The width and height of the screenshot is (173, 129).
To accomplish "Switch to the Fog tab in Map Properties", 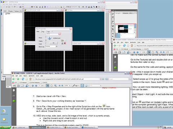I will pyautogui.click(x=43, y=32).
